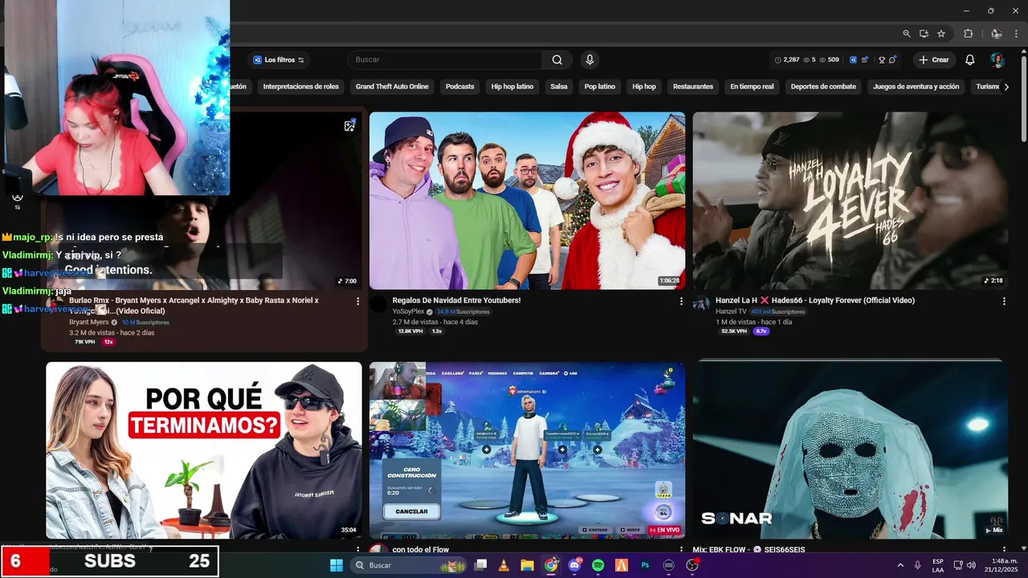Select Podcasts category chip

460,87
